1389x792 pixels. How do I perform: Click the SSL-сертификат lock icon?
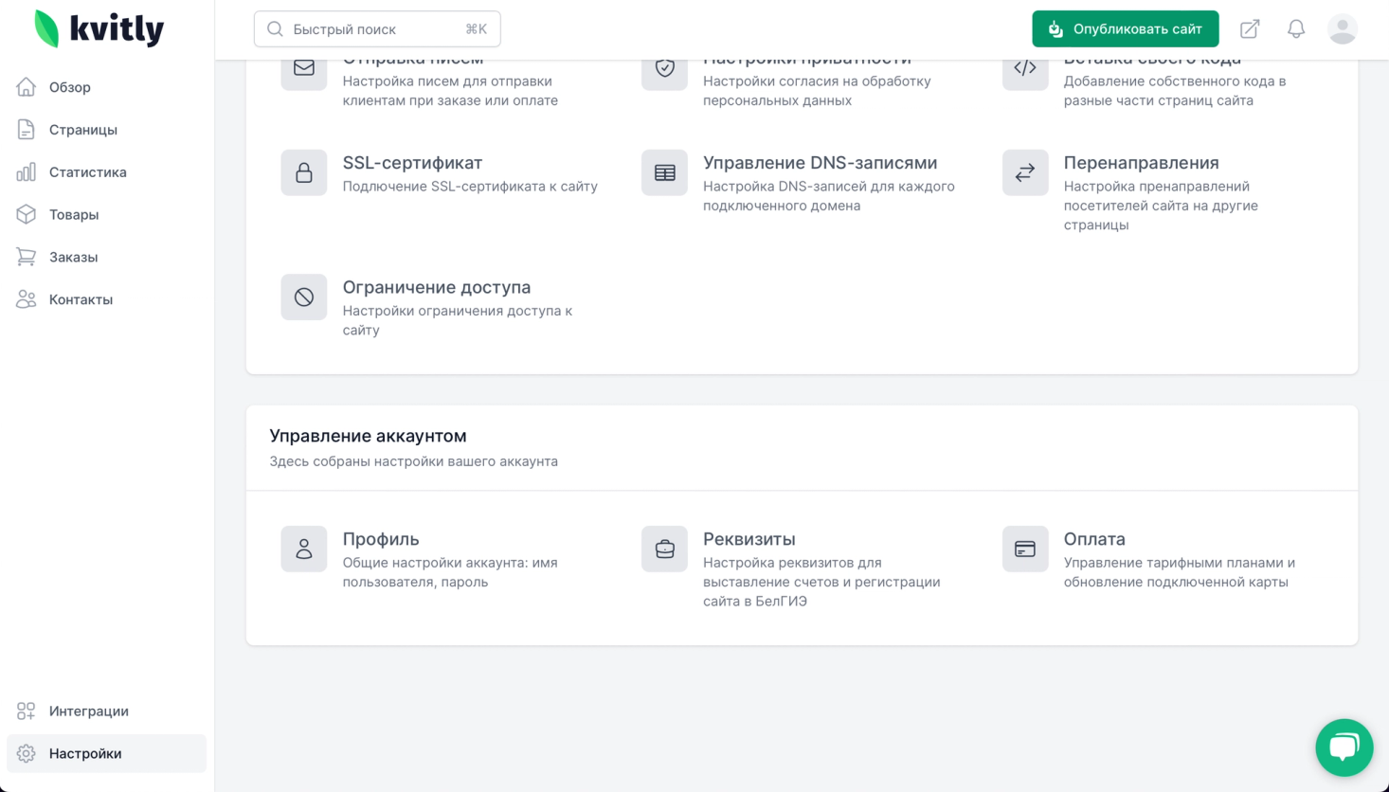click(304, 172)
